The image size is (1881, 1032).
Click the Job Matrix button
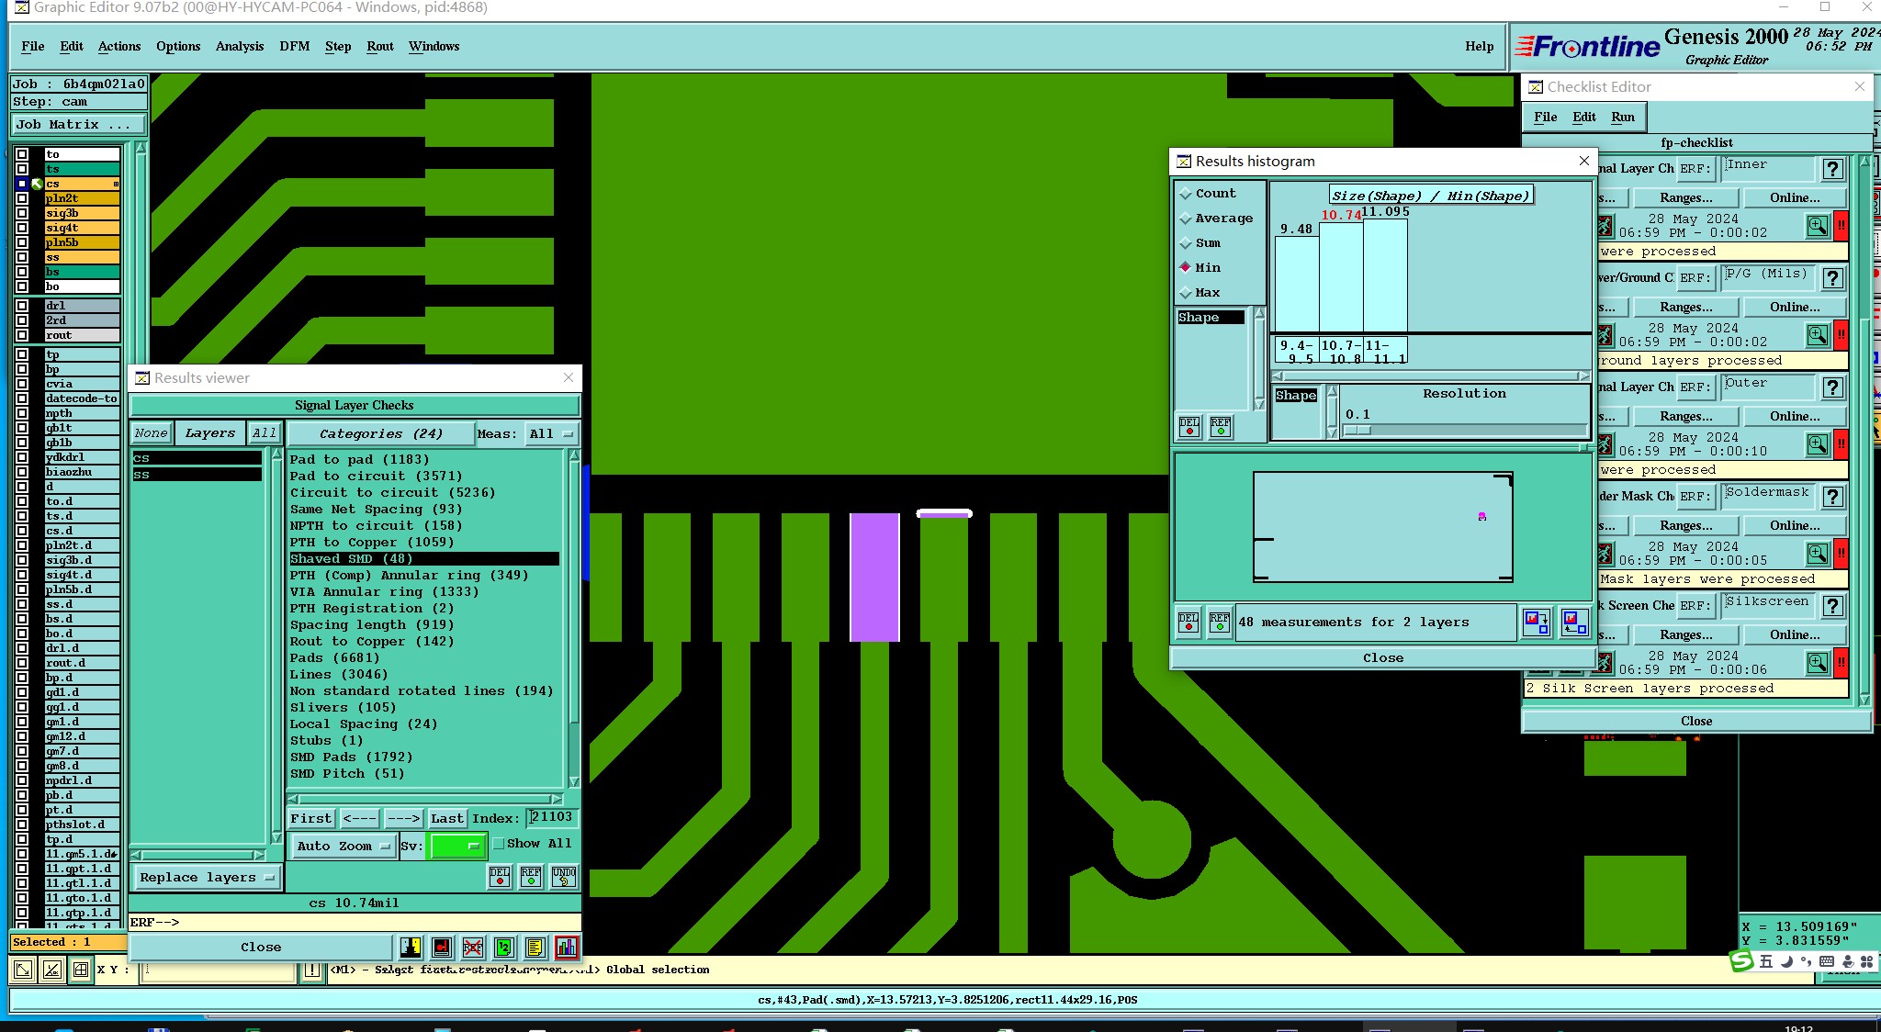[x=79, y=125]
